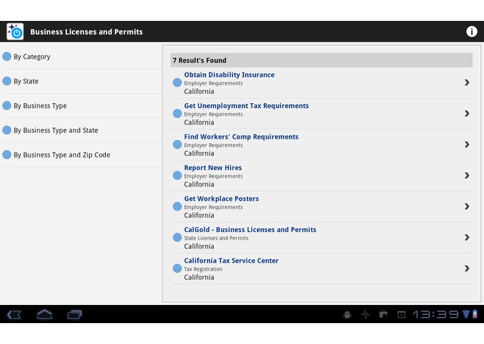Expand chevron on Obtain Disability Insurance row
This screenshot has width=484, height=344.
tap(467, 82)
